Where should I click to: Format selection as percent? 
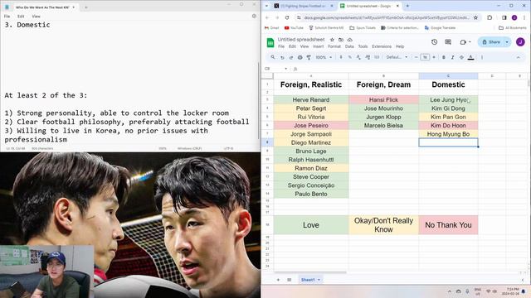pos(350,57)
